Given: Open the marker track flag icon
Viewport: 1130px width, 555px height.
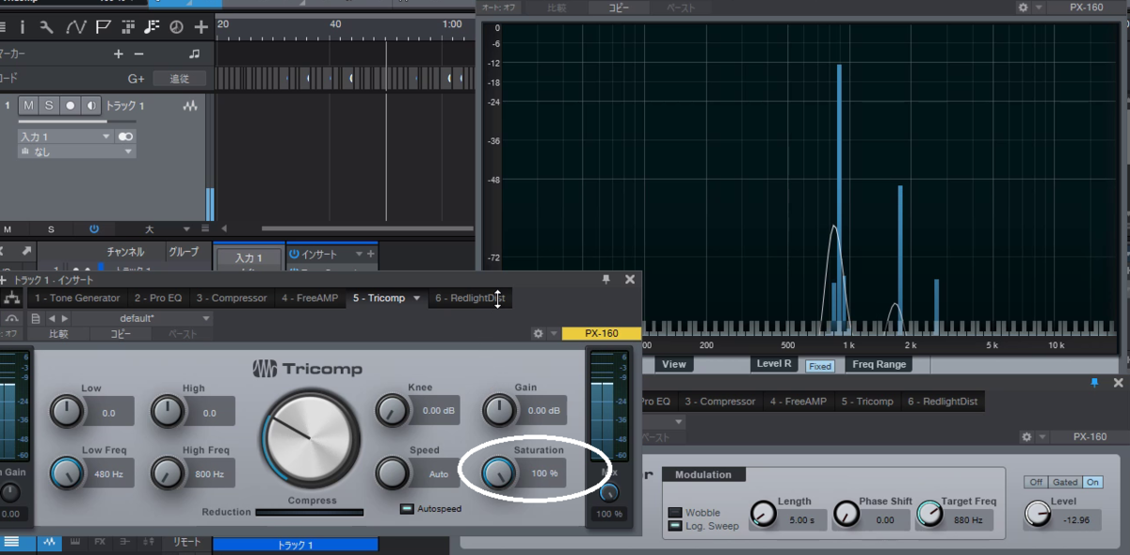Looking at the screenshot, I should (103, 27).
